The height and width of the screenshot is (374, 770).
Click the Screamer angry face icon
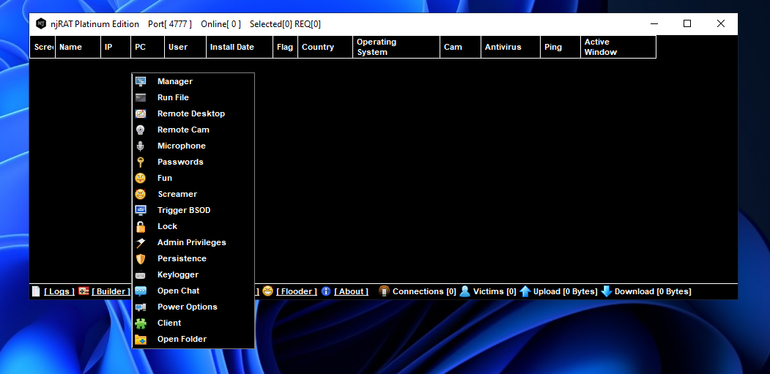coord(141,195)
